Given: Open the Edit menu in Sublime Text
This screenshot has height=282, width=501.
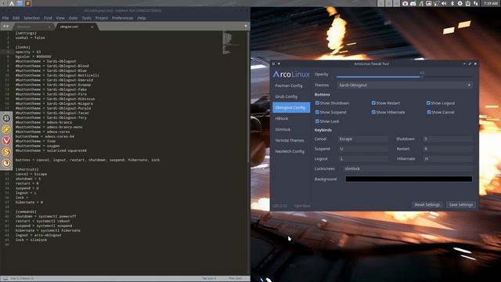Looking at the screenshot, I should pos(16,18).
